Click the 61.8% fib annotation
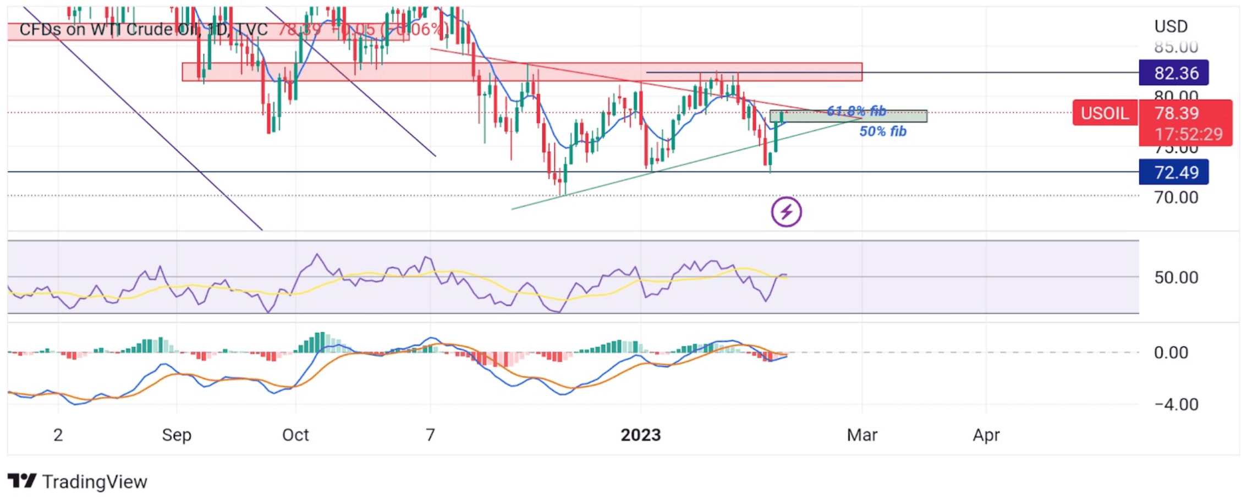The image size is (1247, 500). point(856,111)
